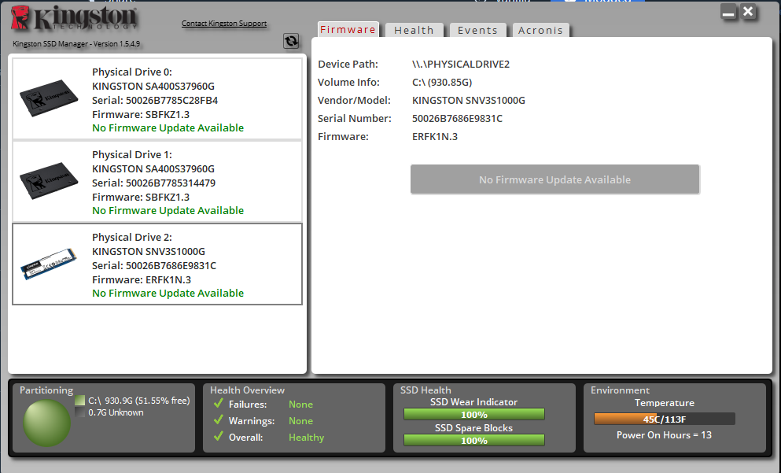This screenshot has height=473, width=781.
Task: Click the Serial Number value in details panel
Action: pos(457,118)
